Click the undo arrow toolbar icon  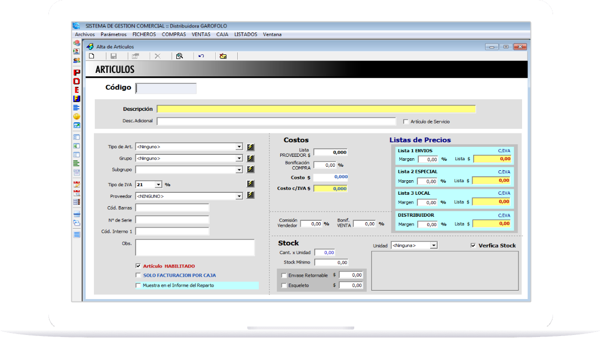point(201,56)
